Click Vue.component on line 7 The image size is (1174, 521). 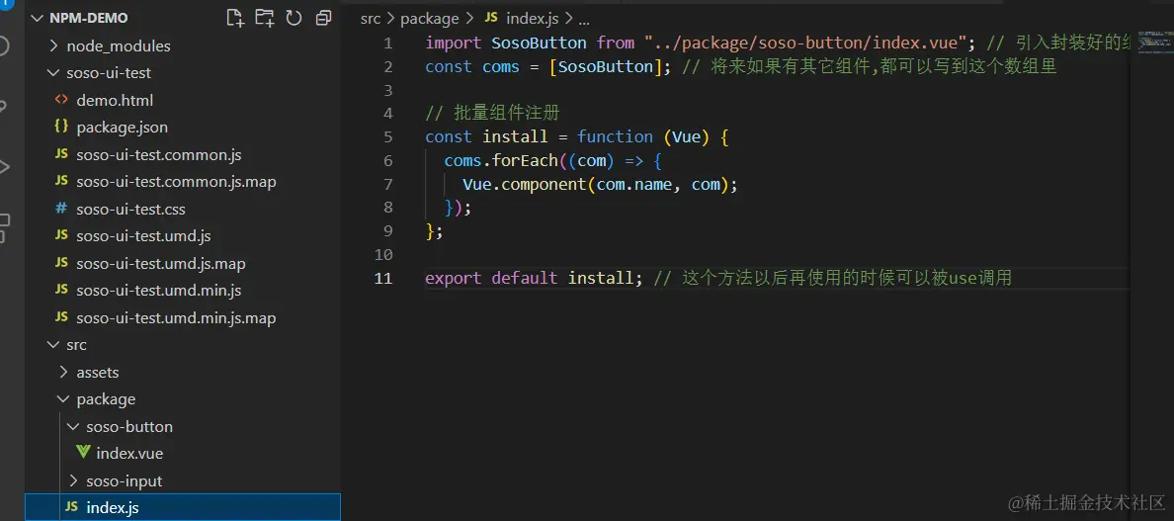pos(524,184)
